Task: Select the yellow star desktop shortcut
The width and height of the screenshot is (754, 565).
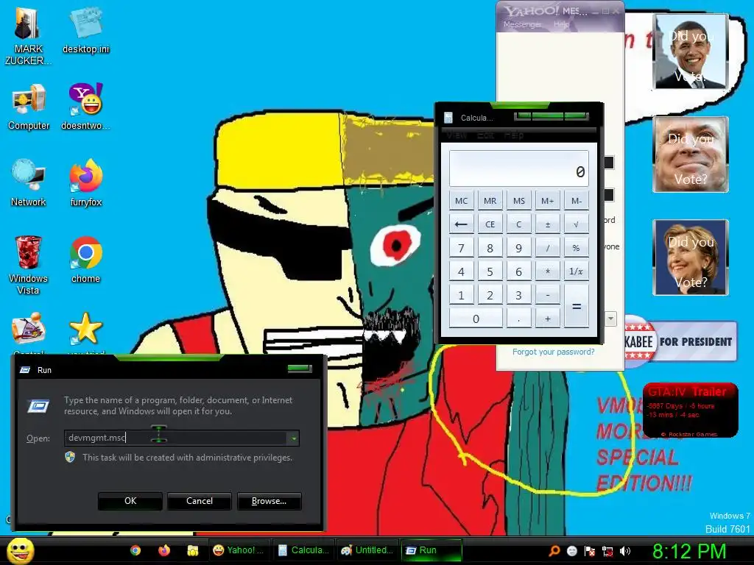Action: pyautogui.click(x=85, y=329)
